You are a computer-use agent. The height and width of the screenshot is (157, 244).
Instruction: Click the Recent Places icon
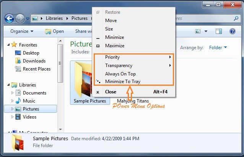click(x=18, y=69)
